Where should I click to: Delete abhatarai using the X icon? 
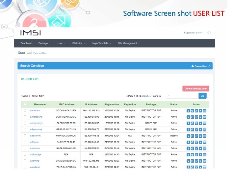point(200,111)
